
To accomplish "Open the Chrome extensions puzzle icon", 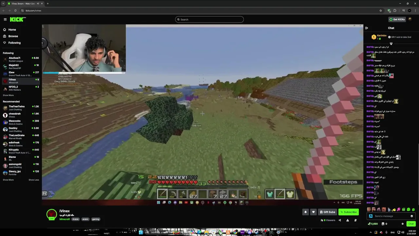I will click(x=395, y=10).
